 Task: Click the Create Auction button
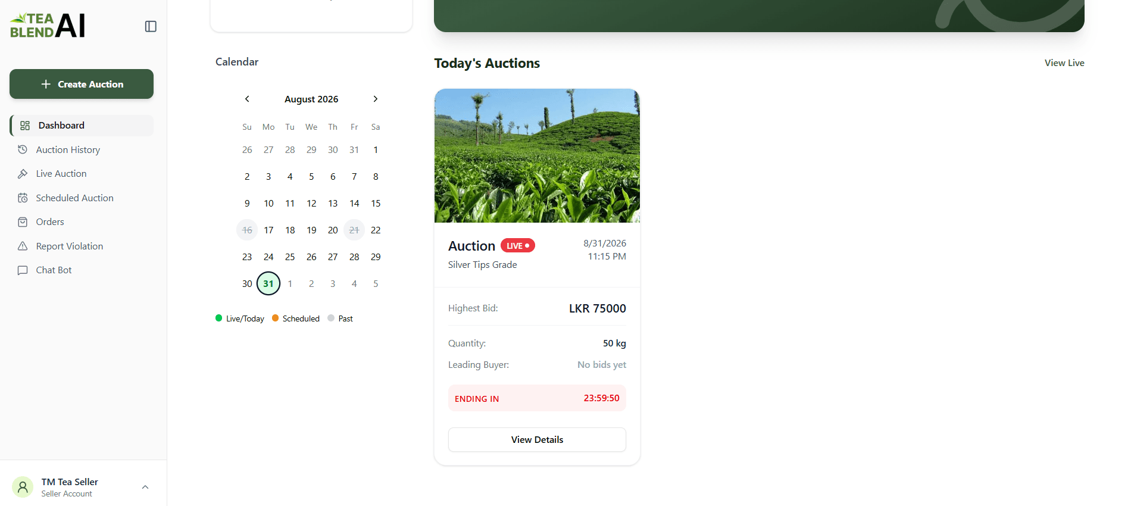click(x=82, y=84)
